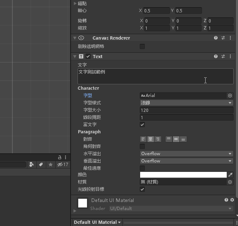Viewport: 238px width, 226px height.
Task: Open the Default UI Material preview dropdown
Action: pos(97,222)
